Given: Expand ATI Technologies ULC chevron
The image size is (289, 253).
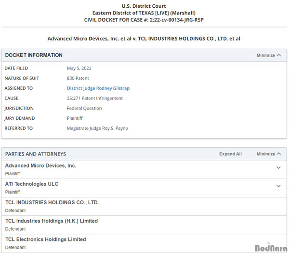Looking at the screenshot, I should (278, 186).
